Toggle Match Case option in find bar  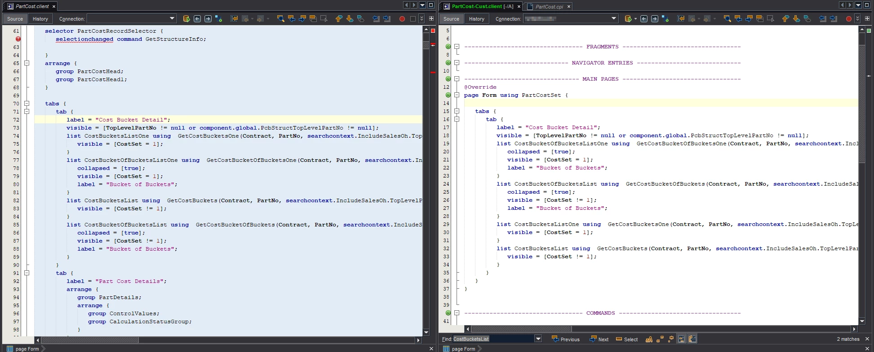pos(649,339)
